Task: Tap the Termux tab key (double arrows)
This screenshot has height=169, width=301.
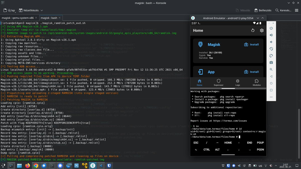Action: pos(196,150)
